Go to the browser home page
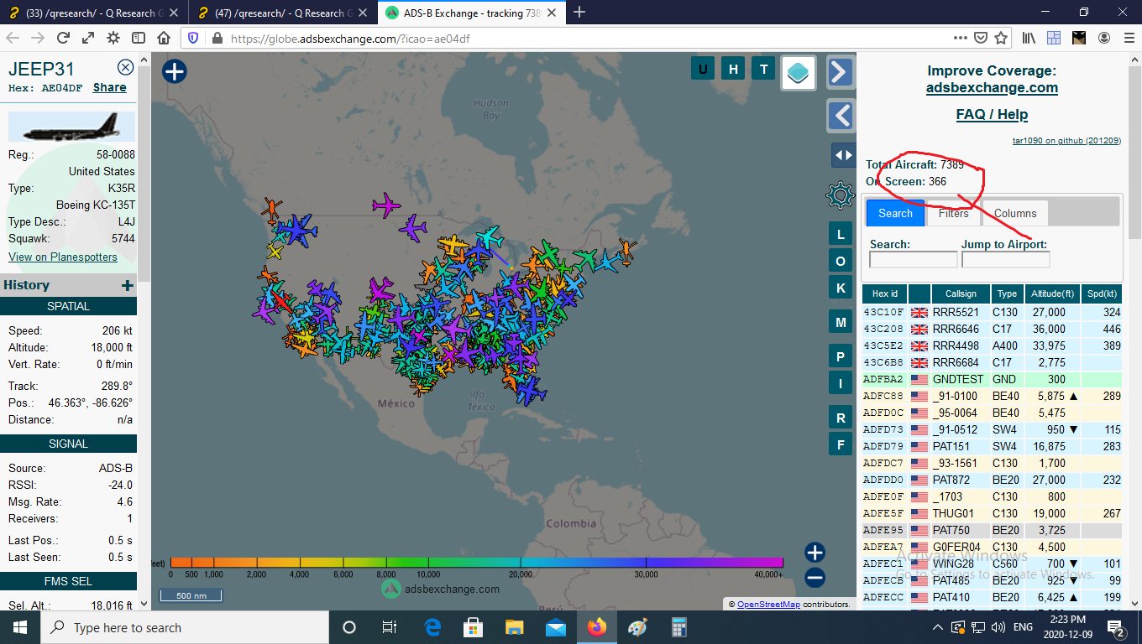Screen dimensions: 1142x644 point(164,38)
